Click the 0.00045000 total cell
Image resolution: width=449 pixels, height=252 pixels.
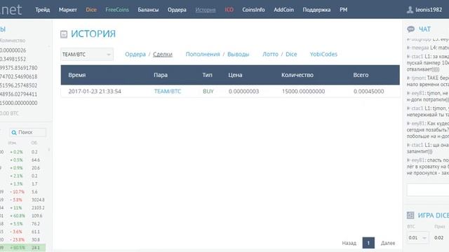368,92
